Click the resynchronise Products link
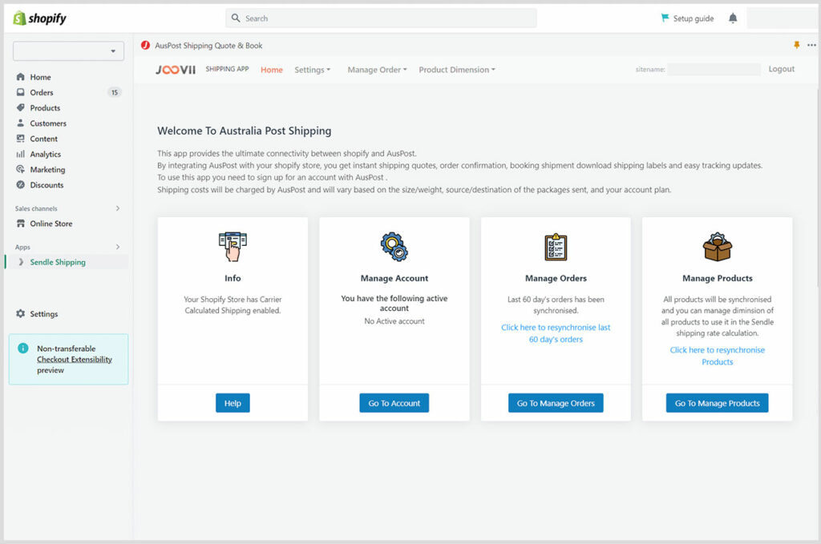Screen dimensions: 821x544 tap(718, 356)
